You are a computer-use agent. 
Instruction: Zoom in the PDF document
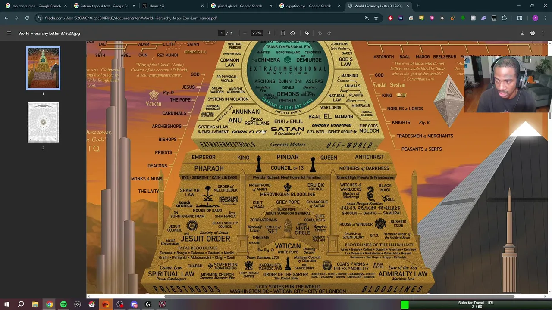[269, 33]
